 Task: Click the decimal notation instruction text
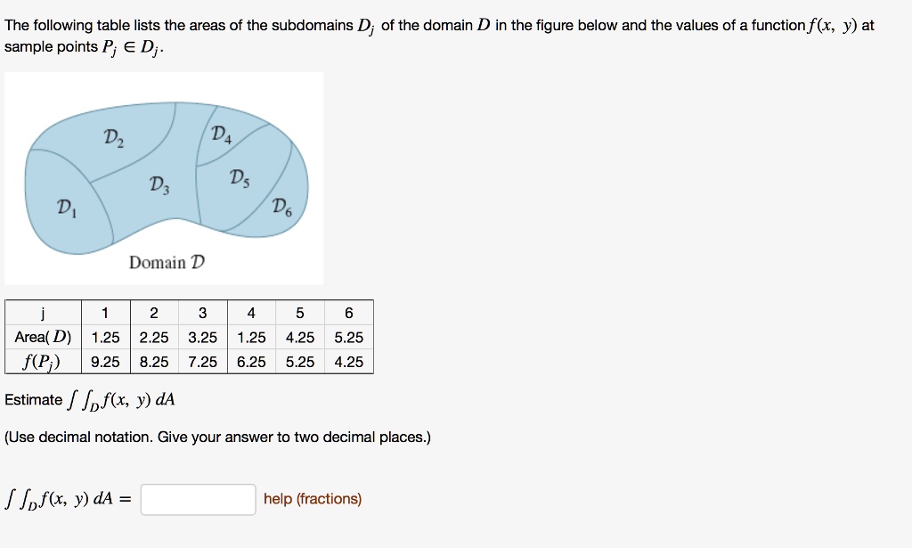pyautogui.click(x=217, y=437)
